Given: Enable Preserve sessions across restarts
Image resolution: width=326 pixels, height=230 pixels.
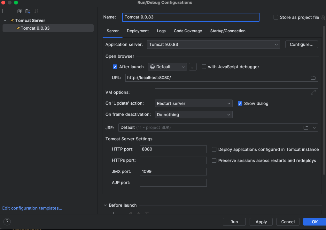Looking at the screenshot, I should pos(214,160).
